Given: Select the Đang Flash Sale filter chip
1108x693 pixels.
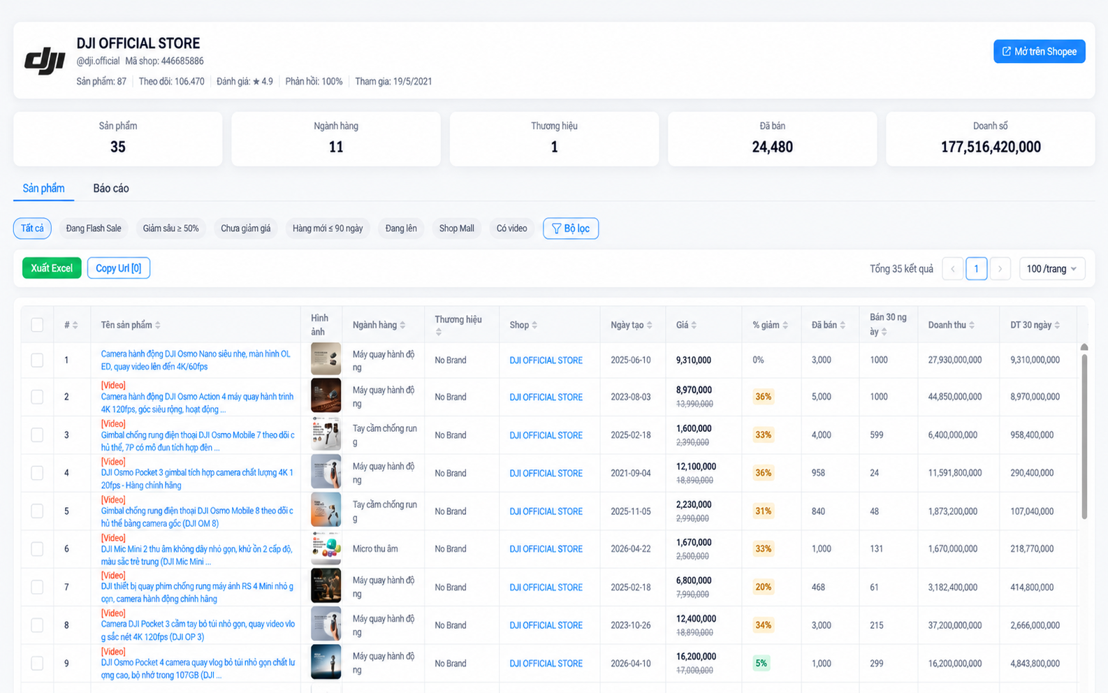Looking at the screenshot, I should click(x=94, y=228).
